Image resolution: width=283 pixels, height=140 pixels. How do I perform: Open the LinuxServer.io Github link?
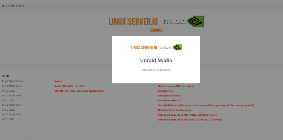[169, 96]
